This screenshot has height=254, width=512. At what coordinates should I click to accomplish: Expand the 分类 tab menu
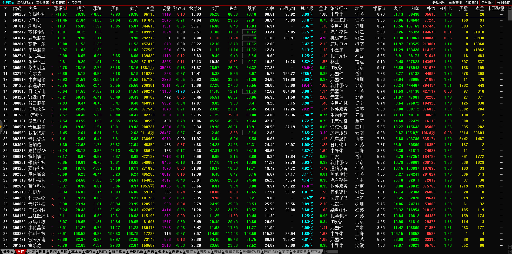[8, 252]
